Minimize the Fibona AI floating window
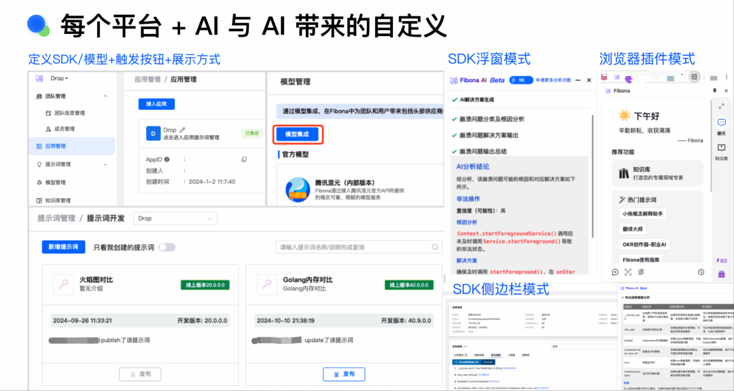Viewport: 734px width, 391px height. coord(579,80)
